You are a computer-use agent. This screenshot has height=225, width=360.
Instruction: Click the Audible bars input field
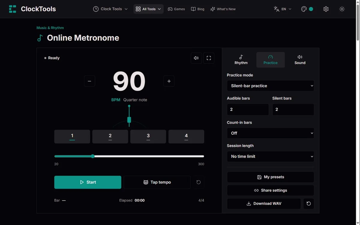point(248,109)
